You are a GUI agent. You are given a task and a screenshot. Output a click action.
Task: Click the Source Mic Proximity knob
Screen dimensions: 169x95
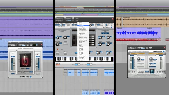139,59
